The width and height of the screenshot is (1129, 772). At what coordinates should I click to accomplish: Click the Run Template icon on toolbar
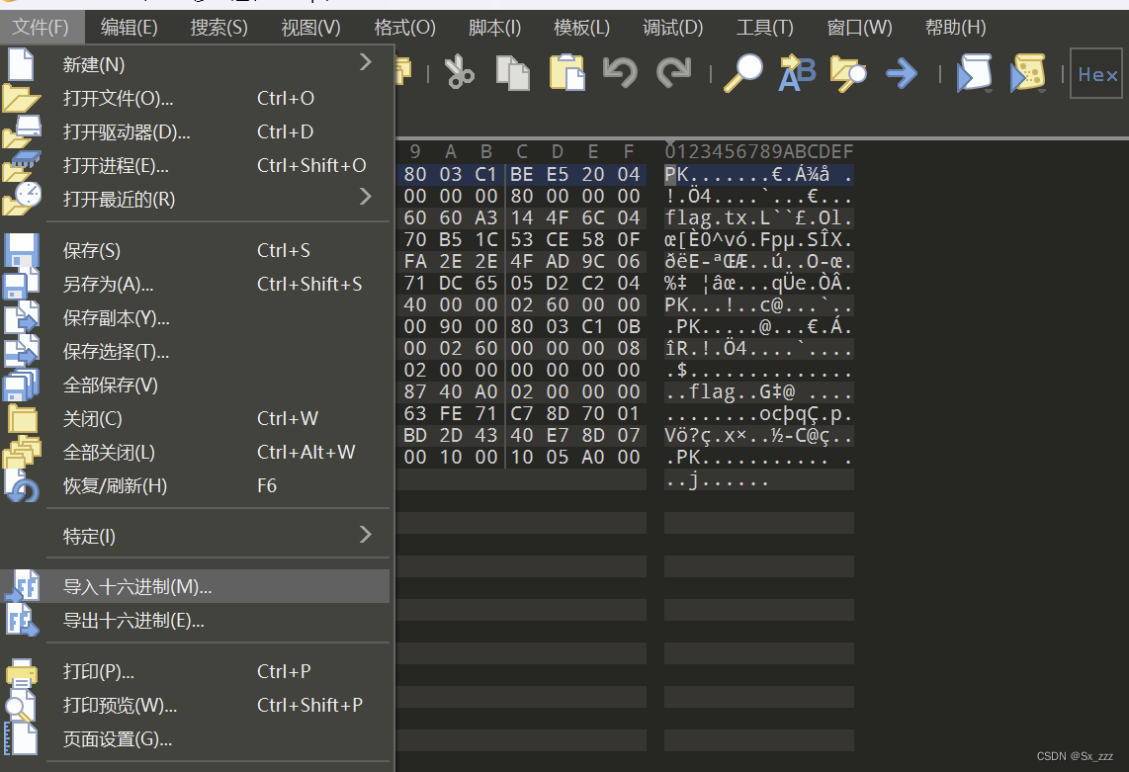tap(1028, 74)
